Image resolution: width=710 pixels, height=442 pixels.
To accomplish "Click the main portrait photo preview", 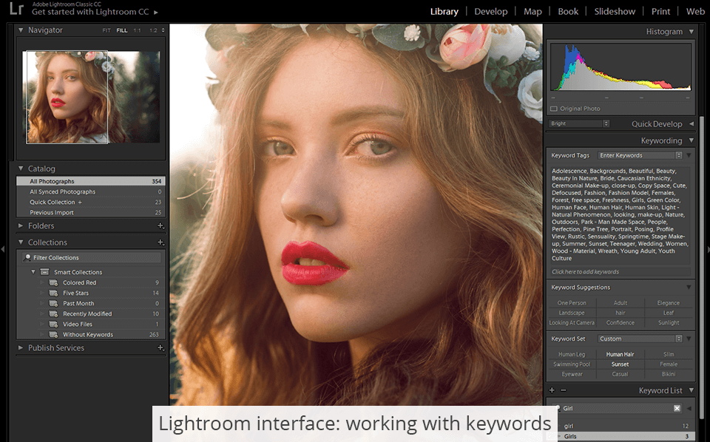I will point(356,214).
